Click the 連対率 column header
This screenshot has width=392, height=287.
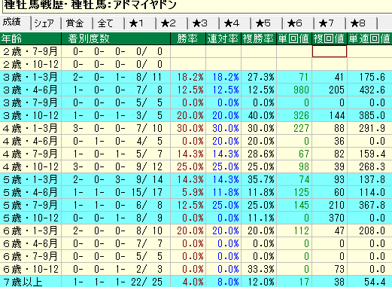[223, 38]
